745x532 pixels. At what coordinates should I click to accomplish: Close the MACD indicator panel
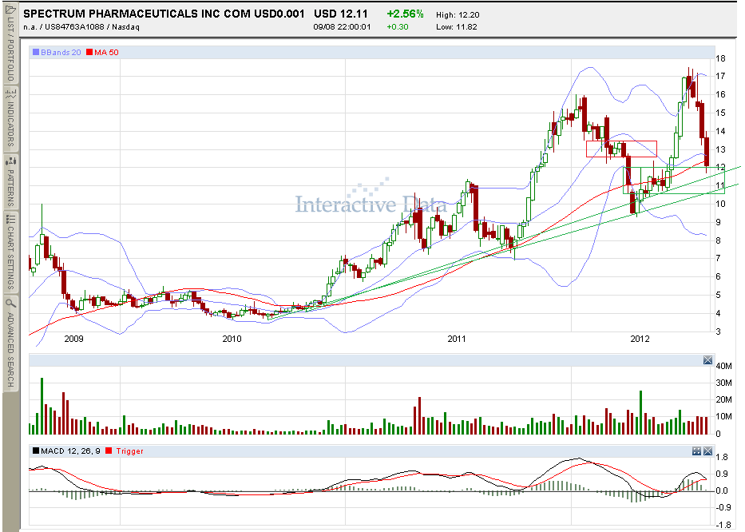707,451
